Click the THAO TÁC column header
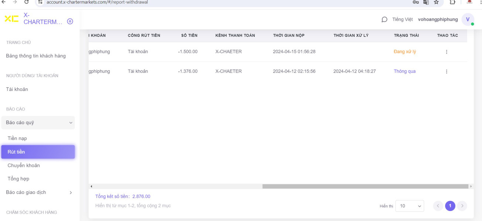 [x=448, y=36]
